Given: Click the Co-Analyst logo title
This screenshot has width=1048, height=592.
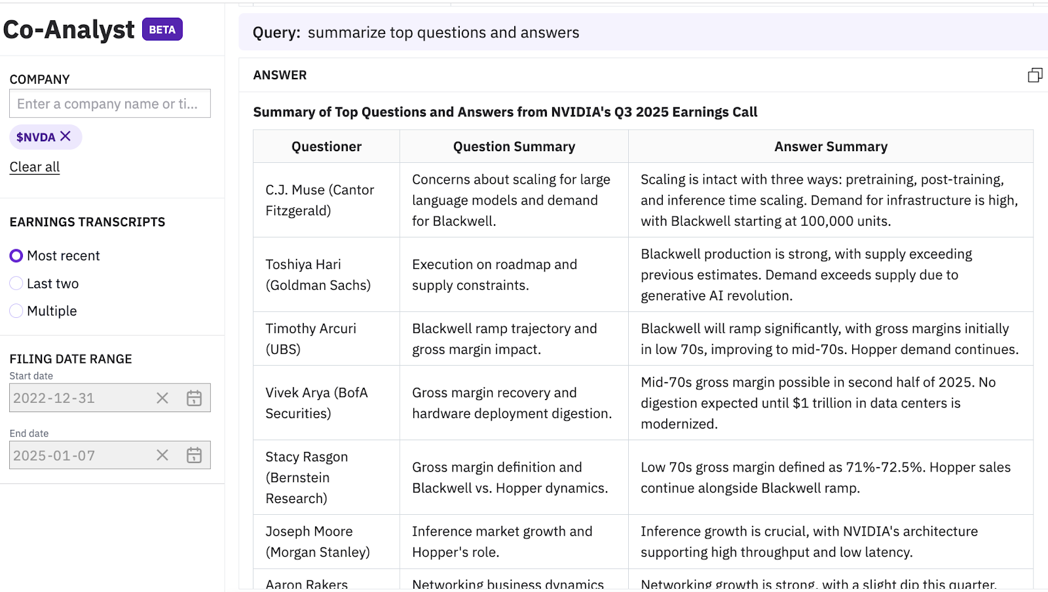Looking at the screenshot, I should (69, 29).
